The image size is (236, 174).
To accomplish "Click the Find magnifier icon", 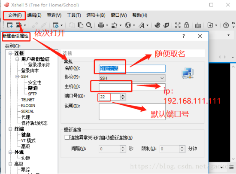I will coord(89,25).
